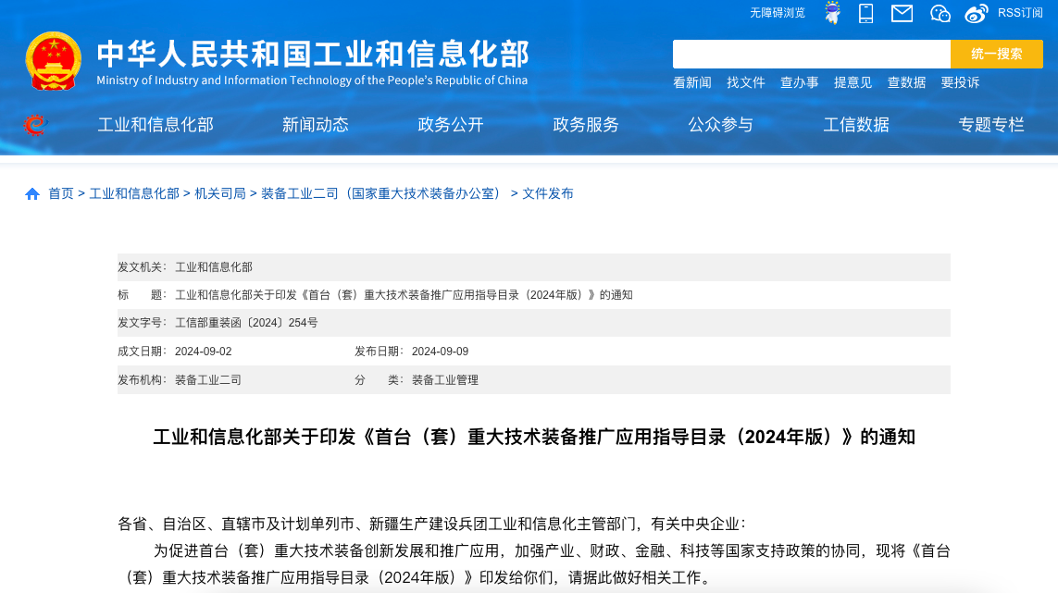Viewport: 1058px width, 593px height.
Task: Open the mobile phone version icon
Action: pyautogui.click(x=866, y=13)
